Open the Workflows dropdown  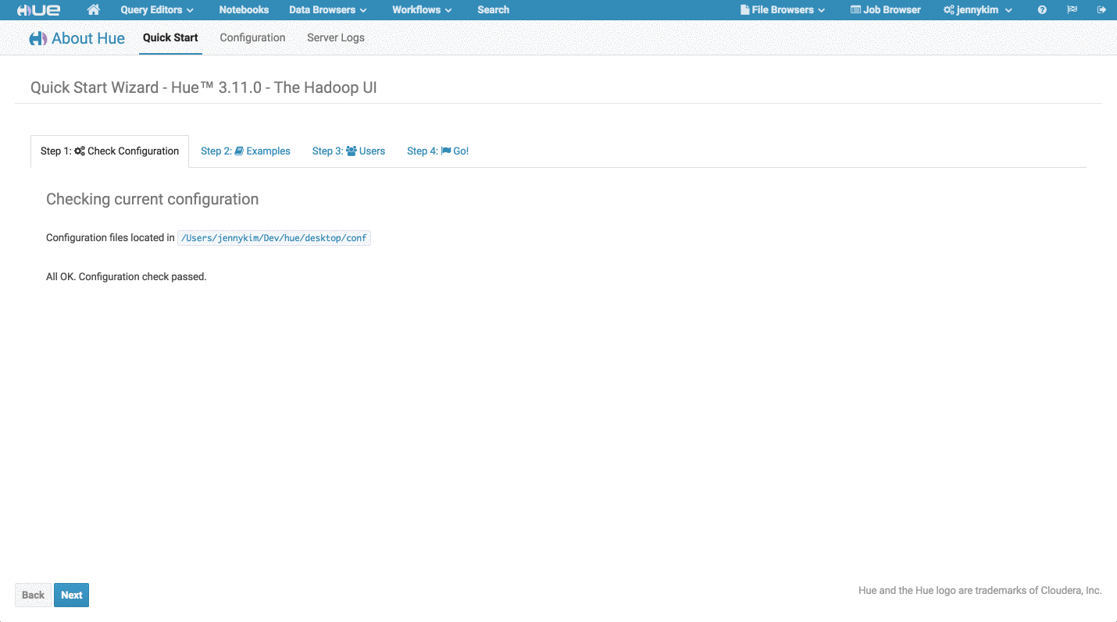421,9
